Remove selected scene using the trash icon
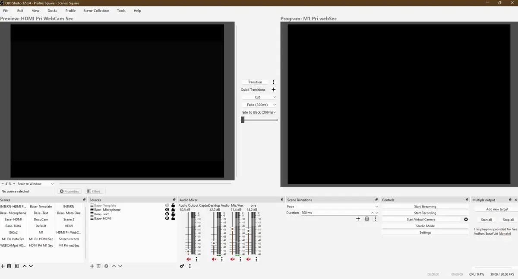Viewport: 518px width, 279px height. tap(9, 266)
